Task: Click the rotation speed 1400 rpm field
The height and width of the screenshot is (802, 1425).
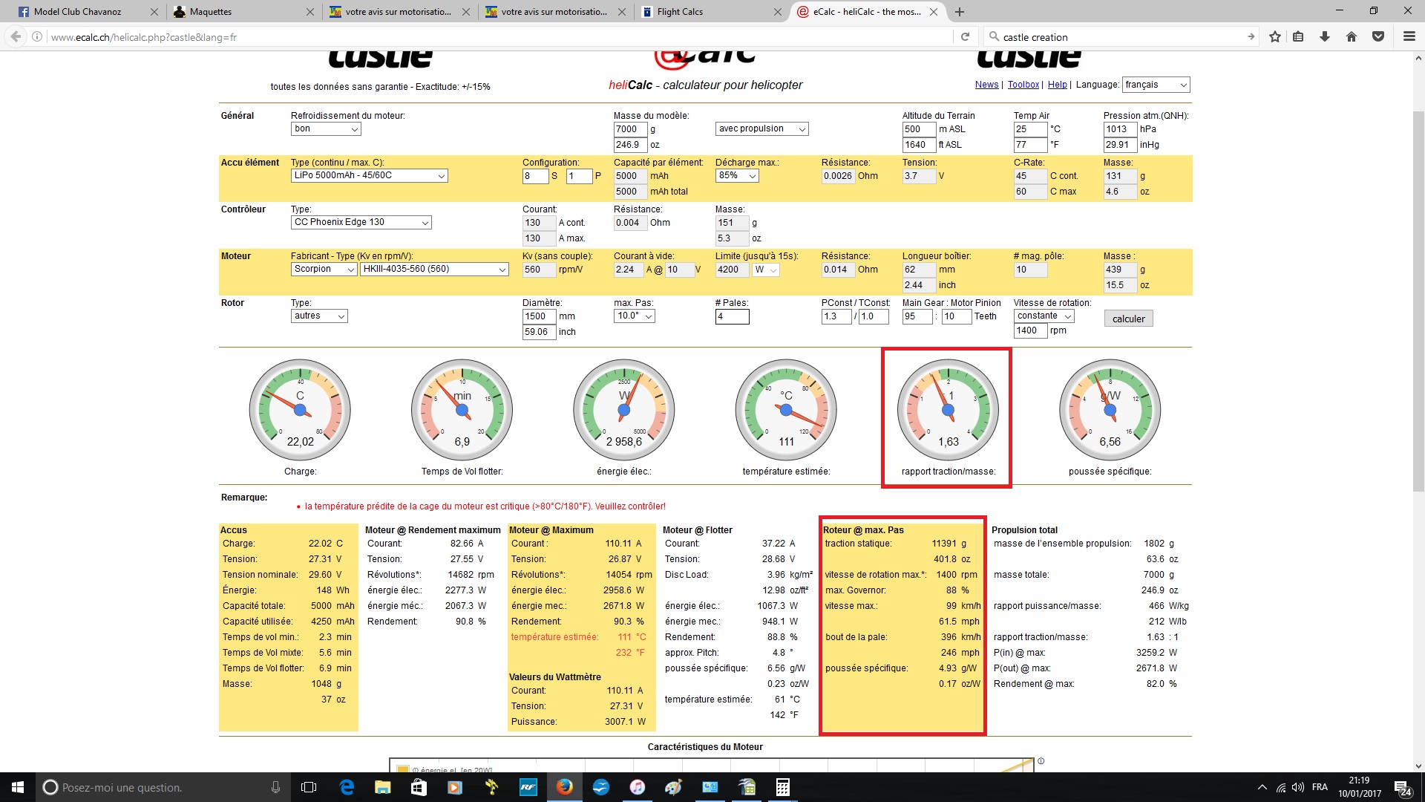Action: 1030,330
